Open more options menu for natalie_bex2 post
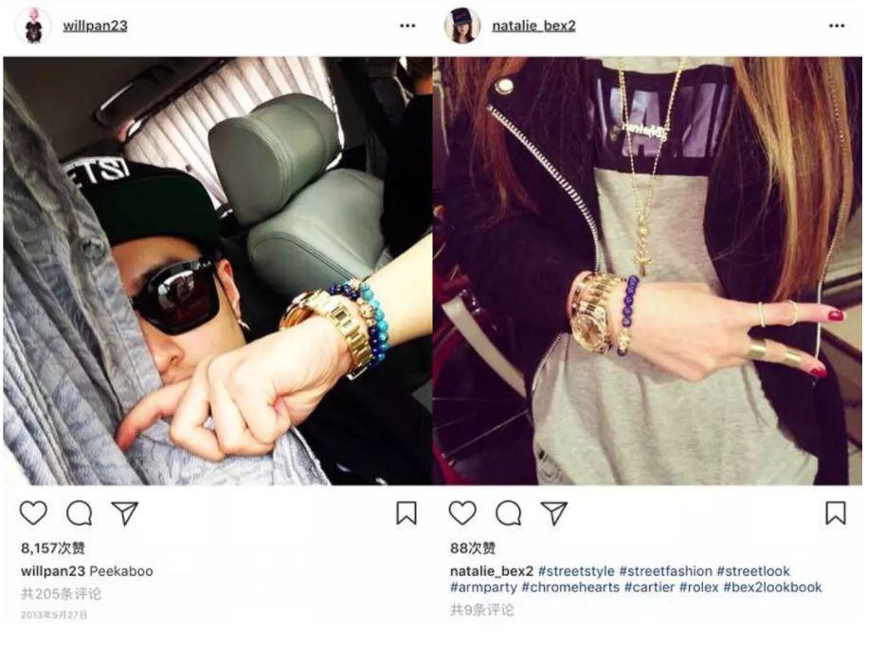Screen dimensions: 885x645 [837, 26]
